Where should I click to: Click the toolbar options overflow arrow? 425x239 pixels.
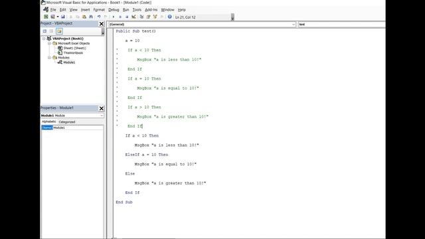[x=232, y=17]
